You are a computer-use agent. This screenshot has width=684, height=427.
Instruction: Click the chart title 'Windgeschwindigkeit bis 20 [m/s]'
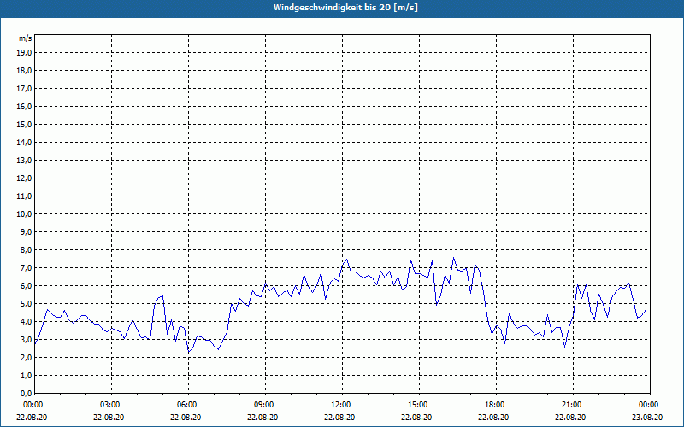345,8
